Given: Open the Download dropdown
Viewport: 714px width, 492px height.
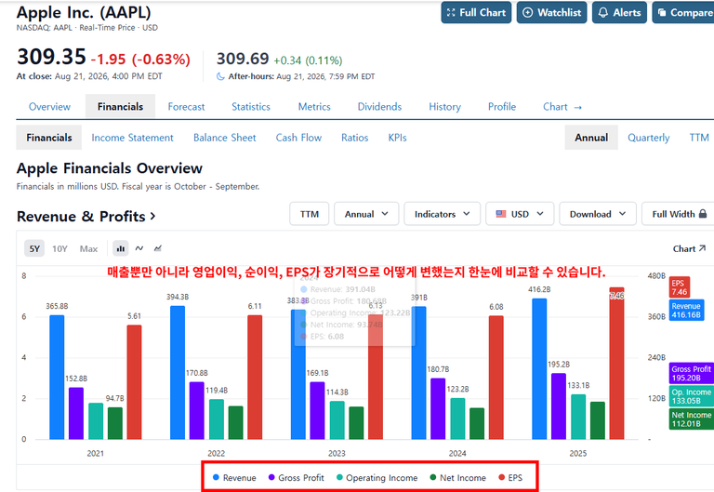Looking at the screenshot, I should coord(598,214).
